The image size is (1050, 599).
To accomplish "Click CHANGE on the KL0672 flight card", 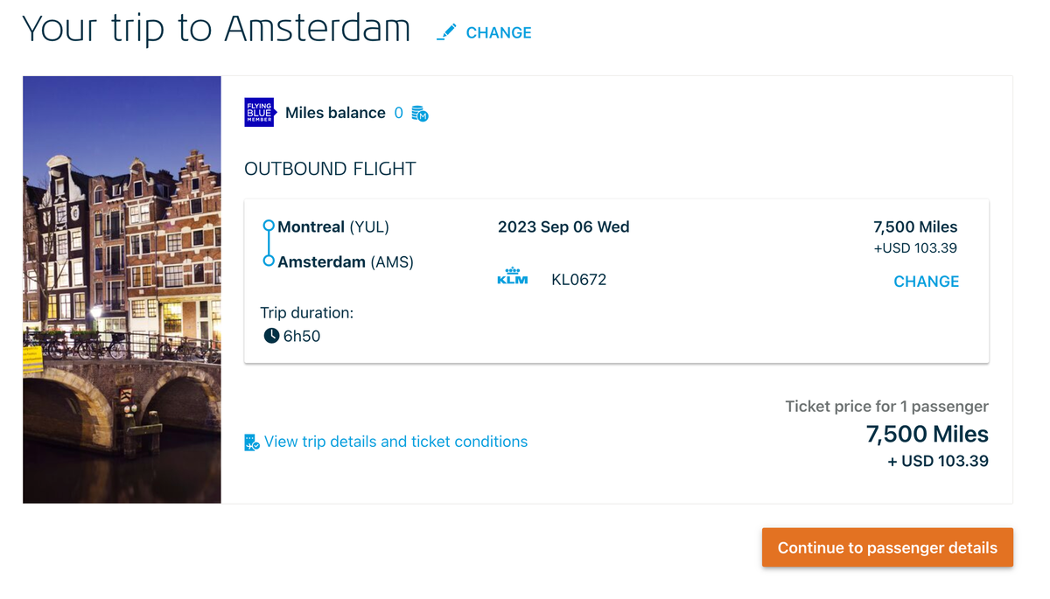I will [x=926, y=282].
